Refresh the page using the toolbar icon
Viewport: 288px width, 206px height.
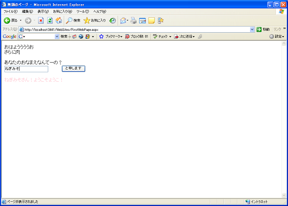click(x=50, y=21)
